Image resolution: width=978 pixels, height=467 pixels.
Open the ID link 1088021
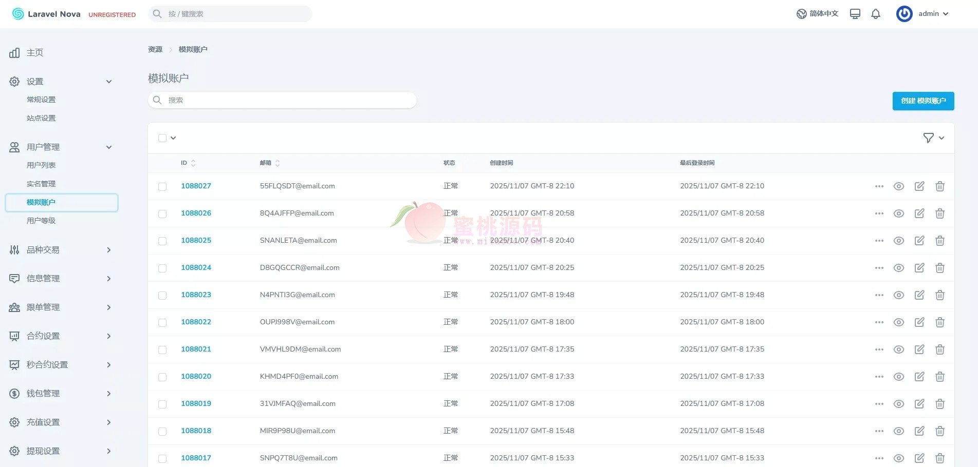point(196,349)
